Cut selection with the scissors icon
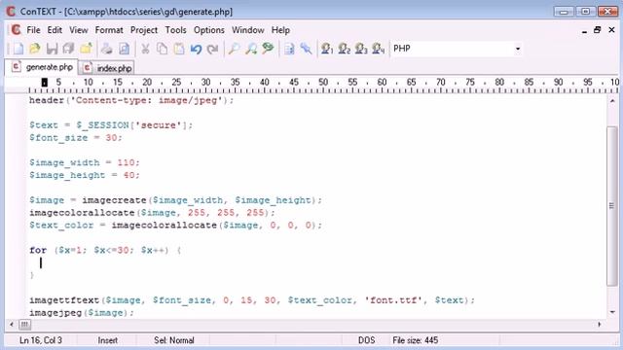 pos(145,49)
